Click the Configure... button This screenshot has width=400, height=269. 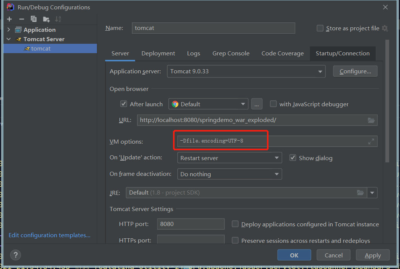tap(355, 71)
